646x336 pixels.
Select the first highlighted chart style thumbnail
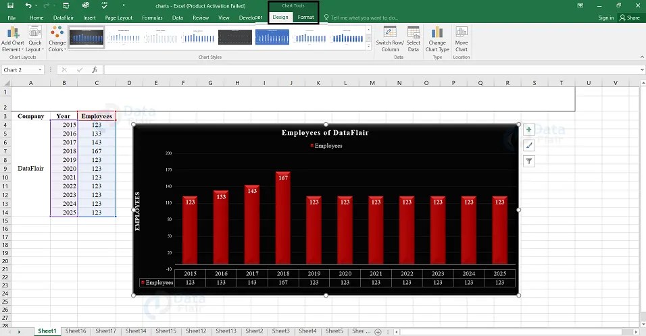click(86, 37)
